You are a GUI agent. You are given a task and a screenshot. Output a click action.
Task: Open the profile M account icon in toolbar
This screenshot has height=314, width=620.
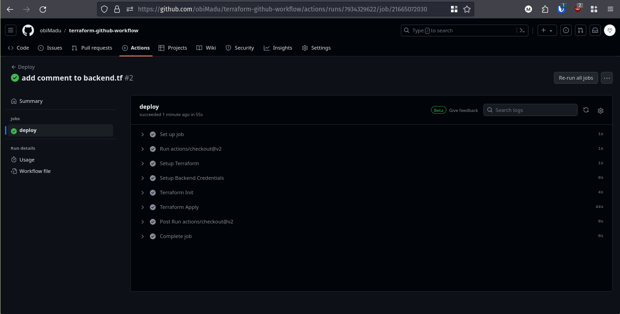[528, 9]
